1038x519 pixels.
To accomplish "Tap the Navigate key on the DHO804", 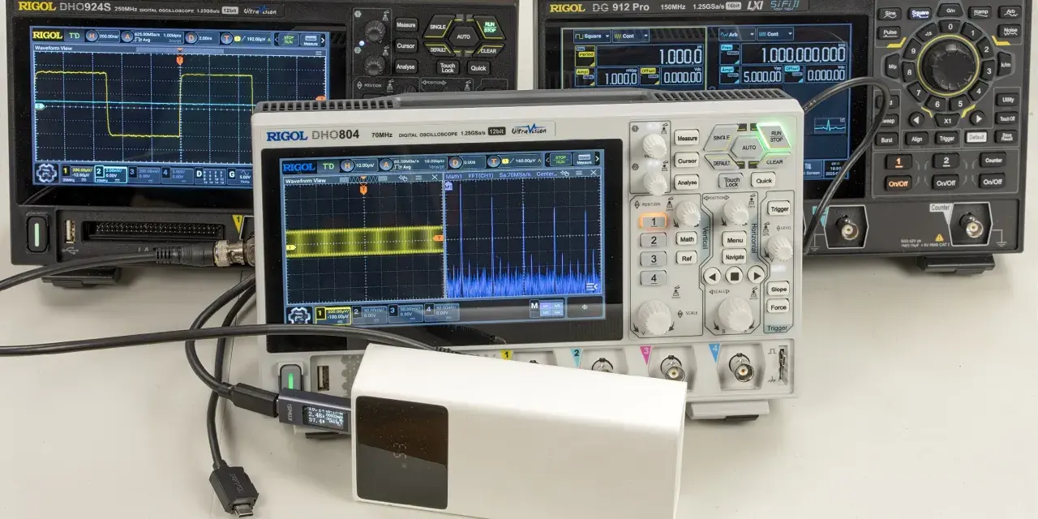I will tap(735, 256).
